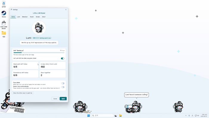Click the rightmost Lumi desktop pet
209x118 pixels.
178,107
